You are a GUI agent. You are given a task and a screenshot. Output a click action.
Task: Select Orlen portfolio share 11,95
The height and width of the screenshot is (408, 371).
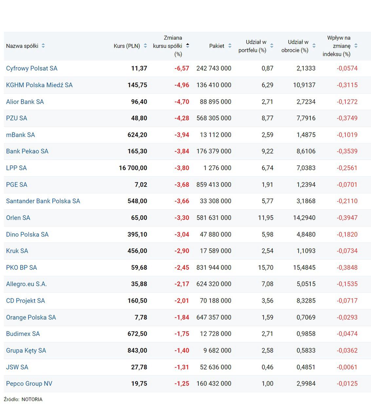click(266, 218)
